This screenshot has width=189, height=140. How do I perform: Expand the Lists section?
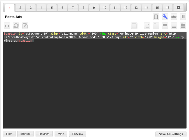coord(9,134)
